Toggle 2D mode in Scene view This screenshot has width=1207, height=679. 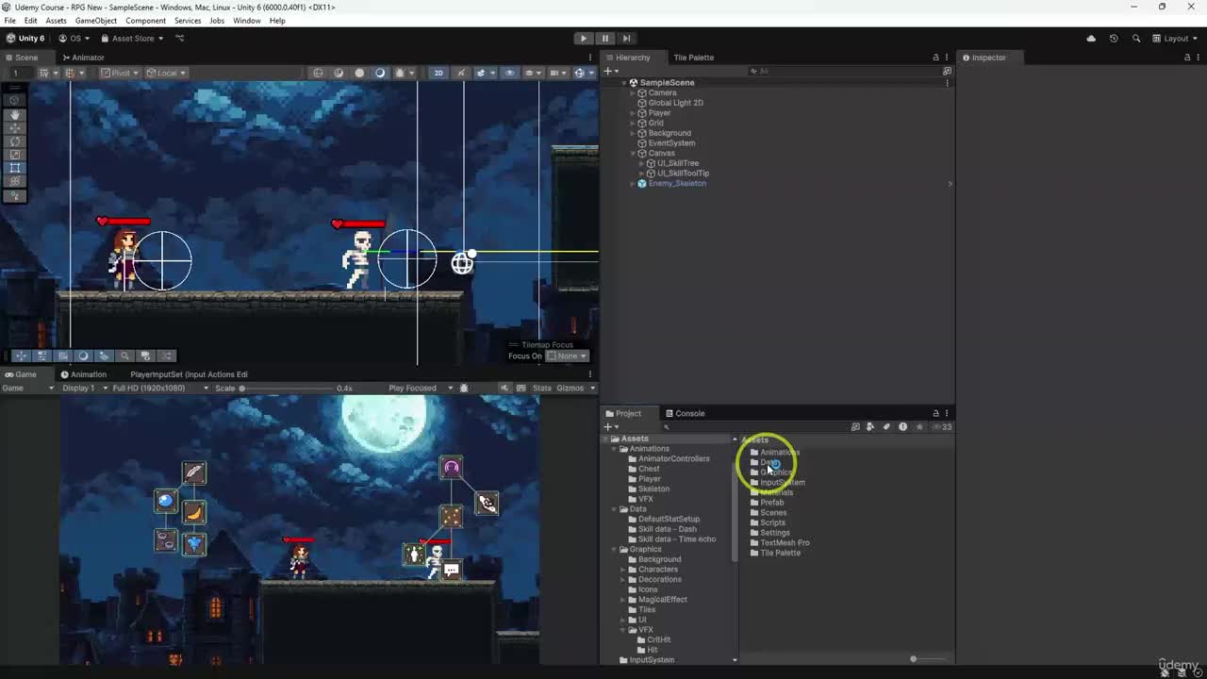click(438, 73)
